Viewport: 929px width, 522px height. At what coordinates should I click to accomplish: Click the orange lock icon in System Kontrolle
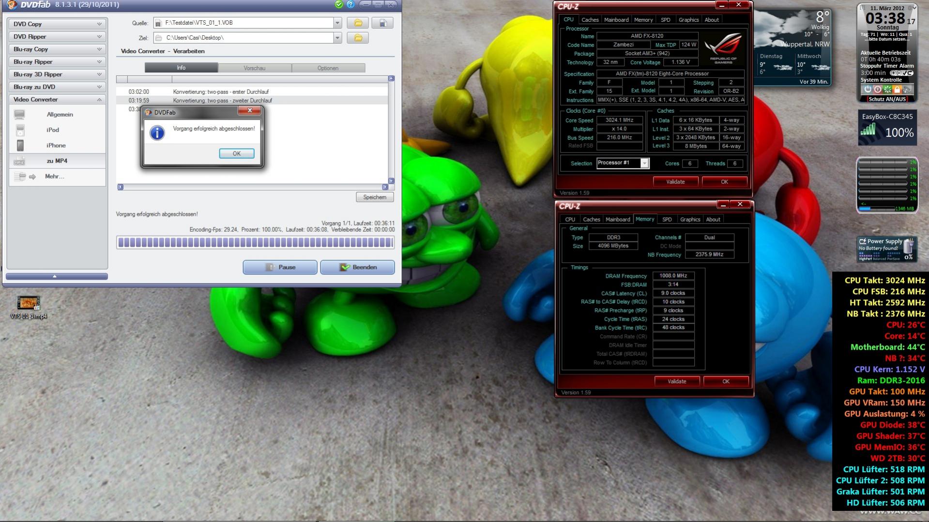897,89
